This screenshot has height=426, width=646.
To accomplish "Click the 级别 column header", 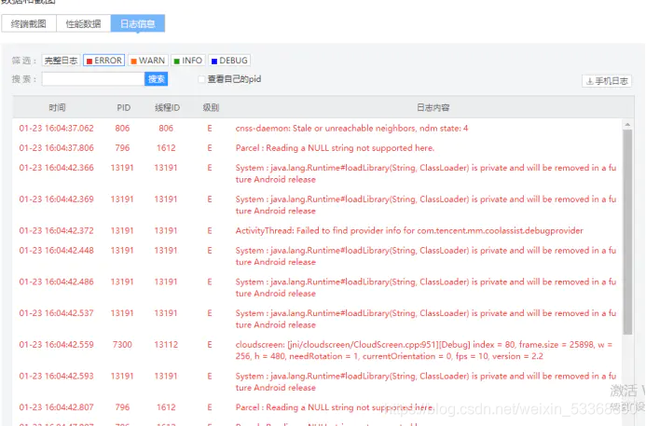I will tap(211, 107).
